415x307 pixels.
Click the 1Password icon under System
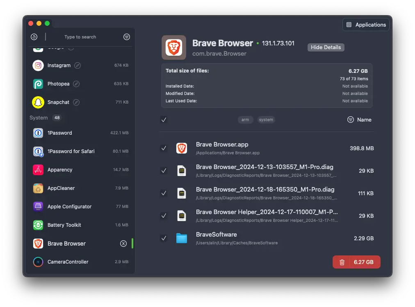point(38,133)
